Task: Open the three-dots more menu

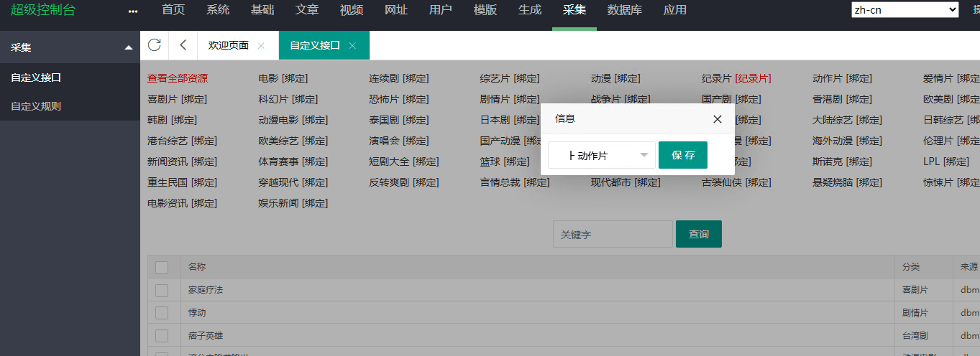Action: [x=132, y=11]
